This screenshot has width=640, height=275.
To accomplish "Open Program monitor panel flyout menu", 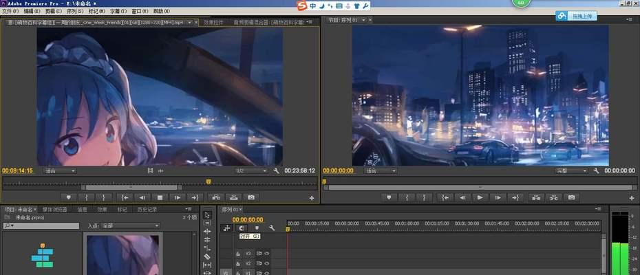I will point(630,19).
